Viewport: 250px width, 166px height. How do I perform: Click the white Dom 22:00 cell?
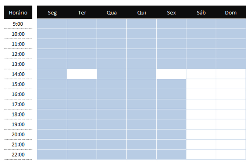[231, 154]
